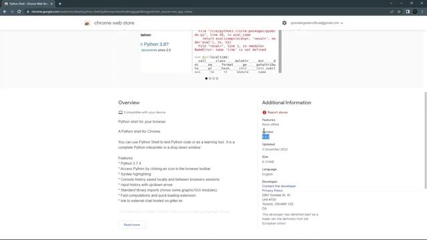Click 'Python shell for your browser' text
This screenshot has width=427, height=240.
(x=142, y=121)
